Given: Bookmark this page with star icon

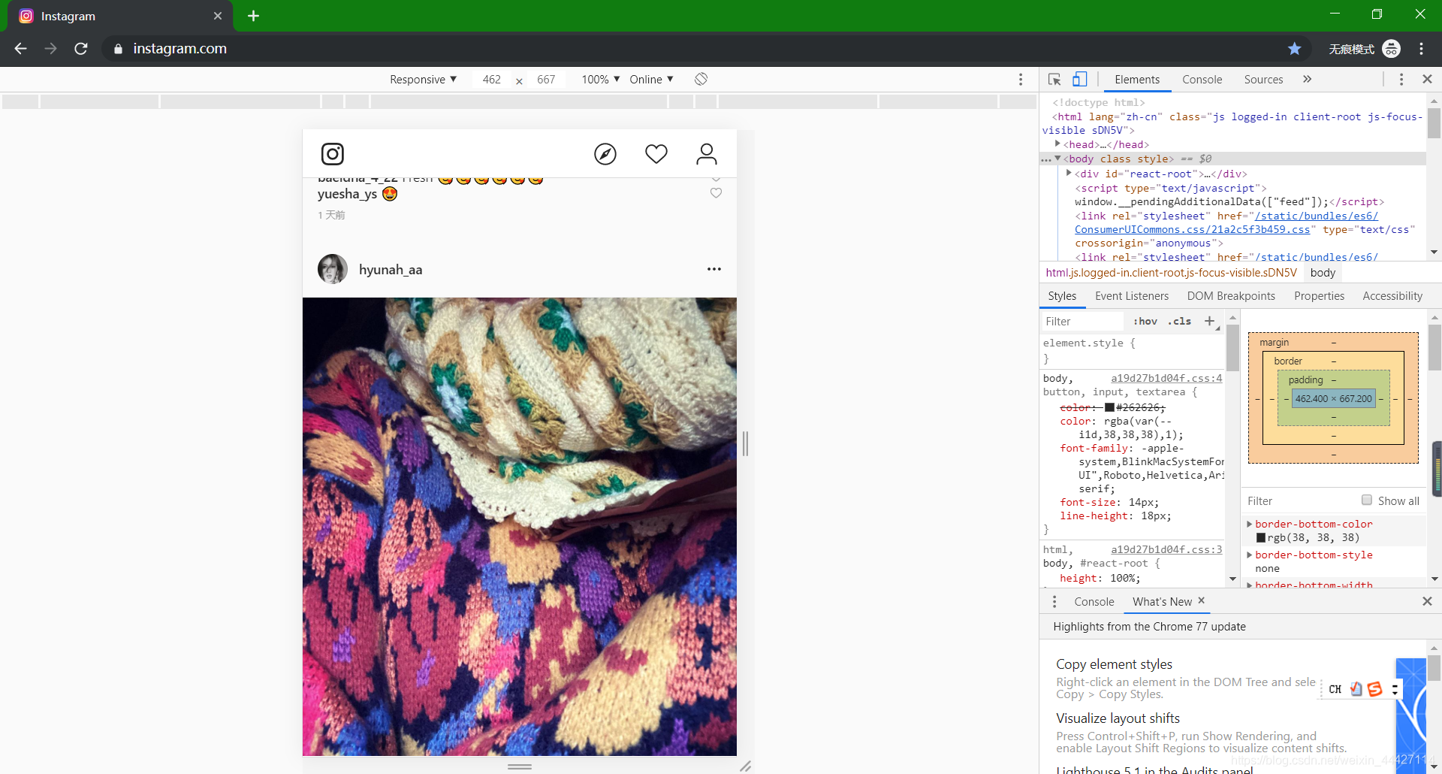Looking at the screenshot, I should point(1295,49).
